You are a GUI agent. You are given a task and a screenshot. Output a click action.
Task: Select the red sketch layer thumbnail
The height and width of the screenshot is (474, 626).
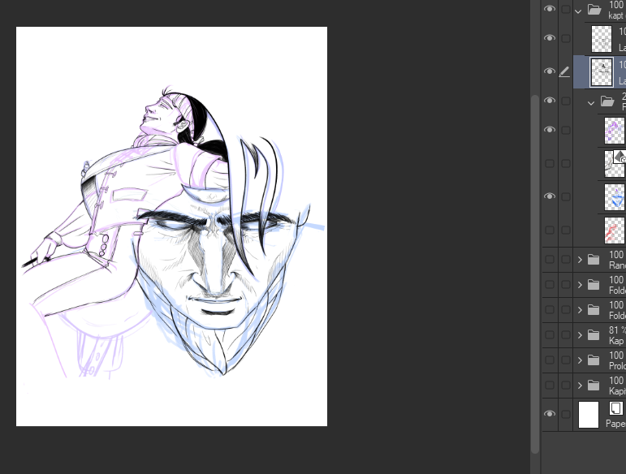(x=615, y=231)
